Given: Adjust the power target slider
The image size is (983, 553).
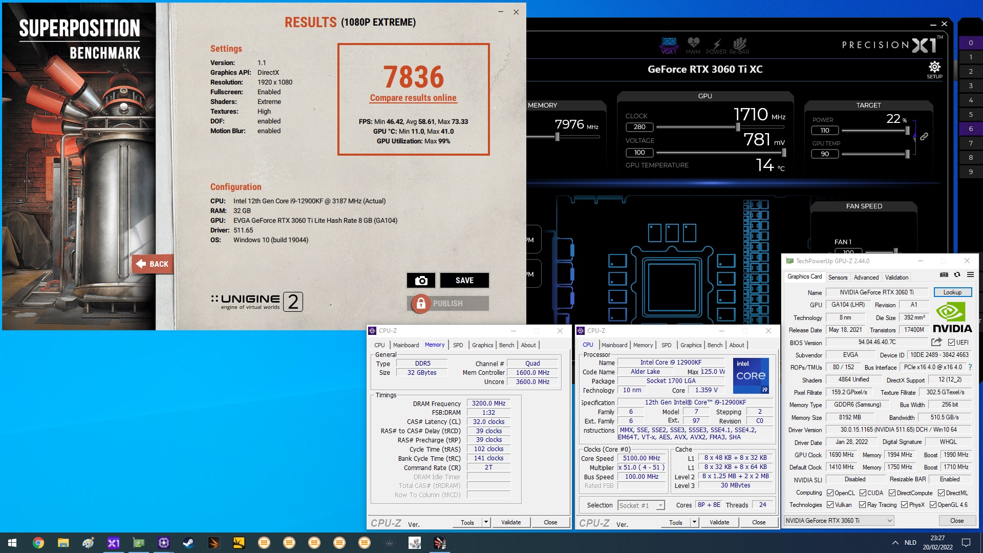Looking at the screenshot, I should [907, 131].
